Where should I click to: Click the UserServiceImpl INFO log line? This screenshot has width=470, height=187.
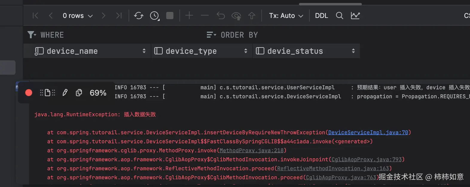[292, 88]
